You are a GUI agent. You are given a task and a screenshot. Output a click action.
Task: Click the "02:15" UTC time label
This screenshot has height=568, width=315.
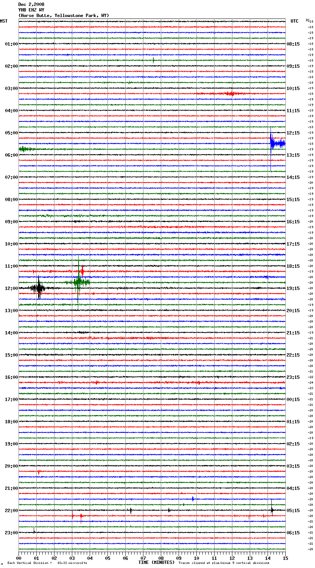point(293,444)
